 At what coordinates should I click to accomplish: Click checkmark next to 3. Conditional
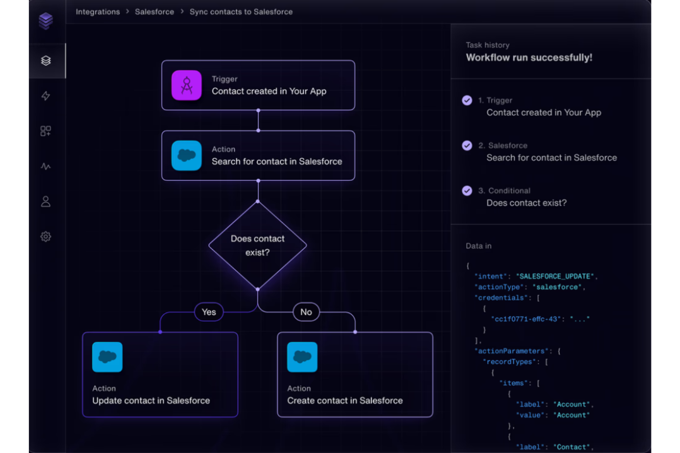[x=467, y=190]
